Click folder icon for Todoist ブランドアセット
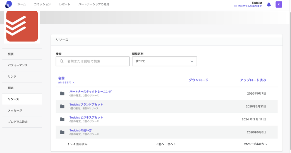Screen dimensions: 291x153 [62, 106]
